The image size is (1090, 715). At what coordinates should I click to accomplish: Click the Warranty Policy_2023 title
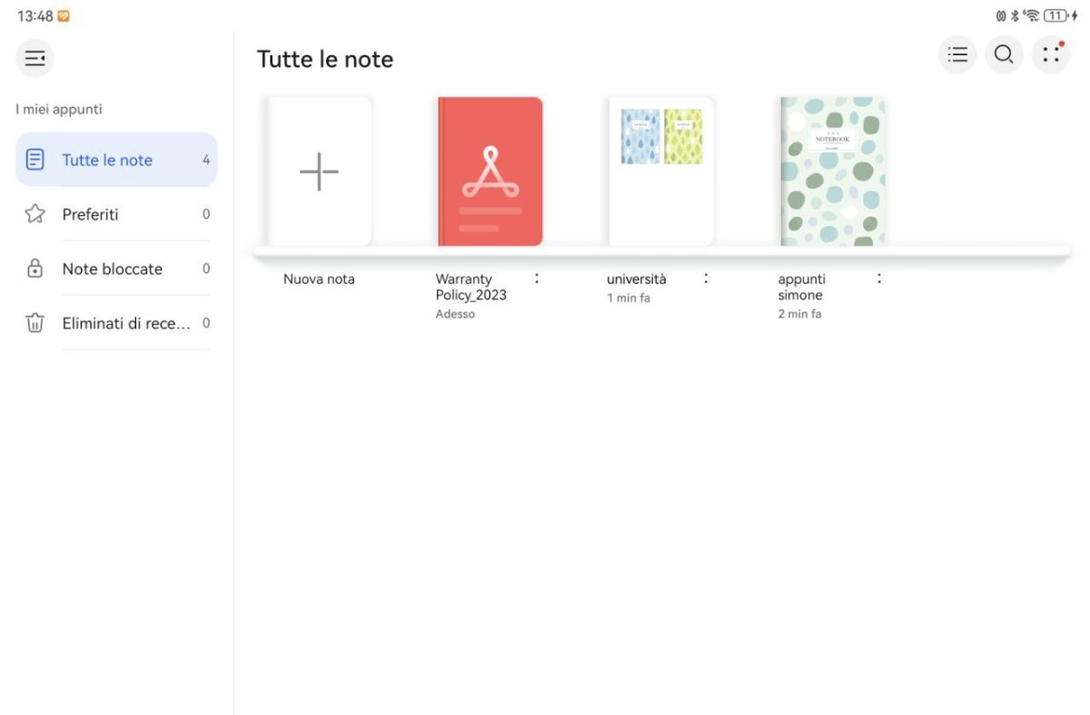(x=471, y=287)
